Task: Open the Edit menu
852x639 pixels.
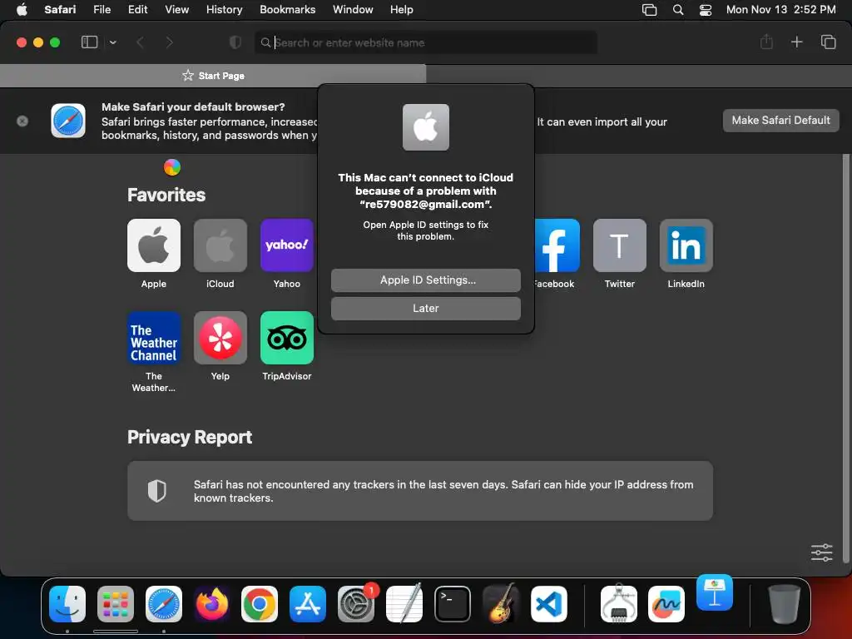Action: click(x=137, y=10)
